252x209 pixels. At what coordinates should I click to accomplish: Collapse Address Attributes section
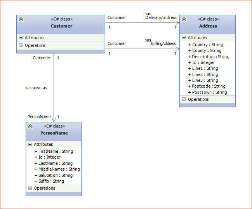tap(184, 38)
